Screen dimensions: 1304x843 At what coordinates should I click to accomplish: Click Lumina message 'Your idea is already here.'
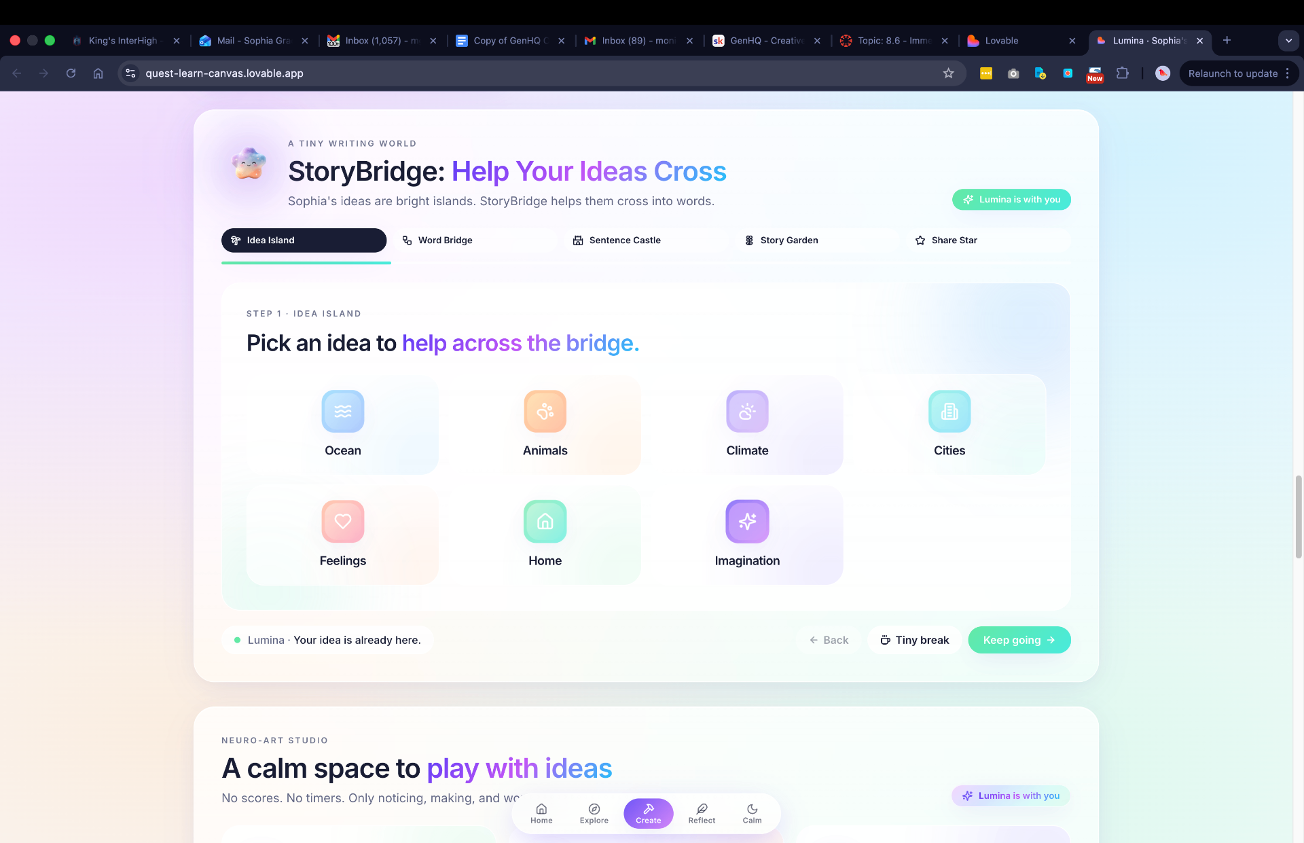point(357,640)
